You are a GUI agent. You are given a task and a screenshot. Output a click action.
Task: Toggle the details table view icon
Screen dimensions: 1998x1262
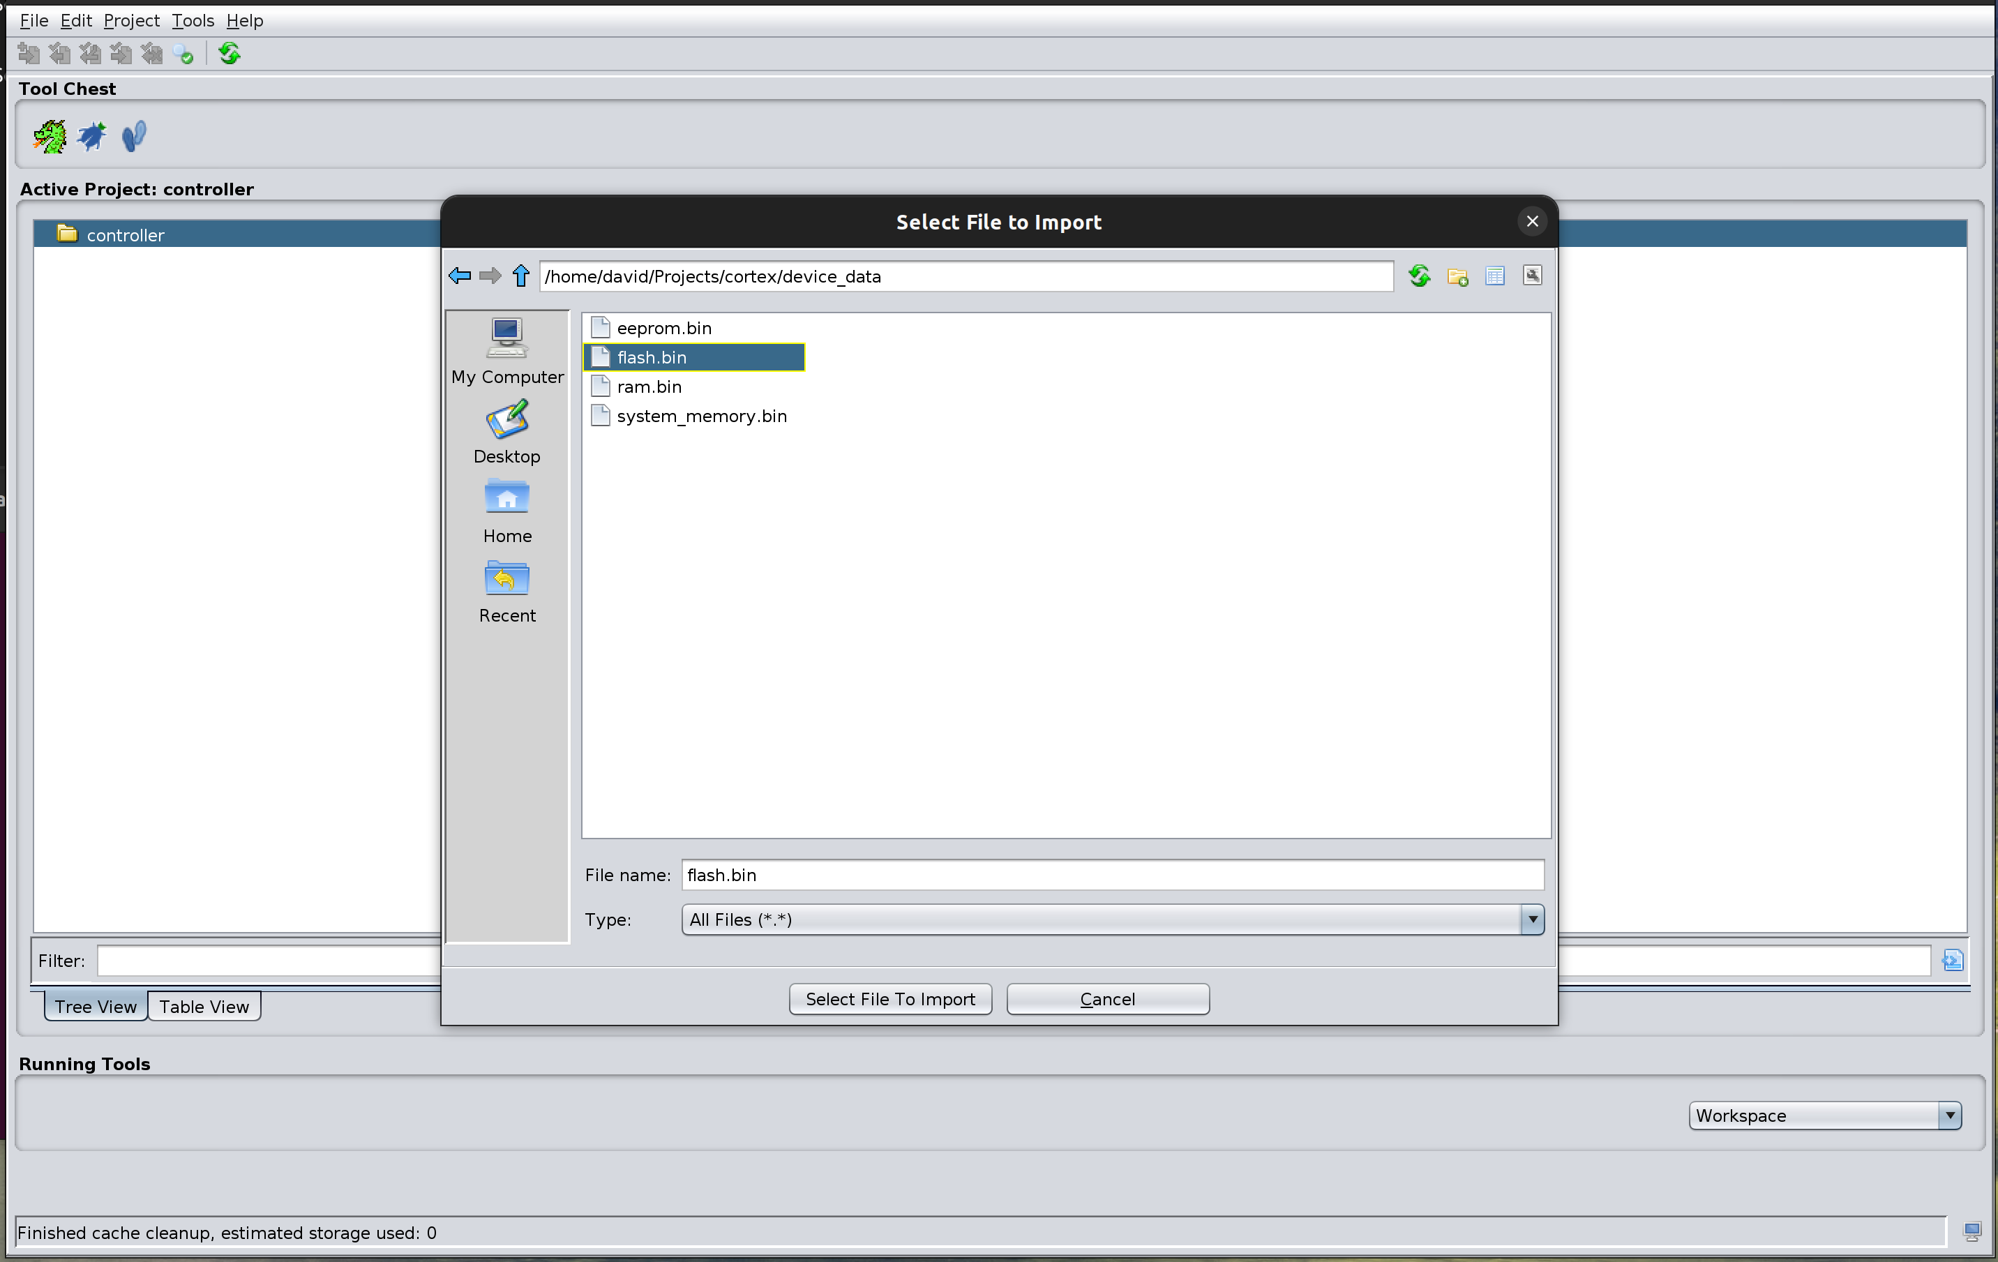pos(1495,276)
